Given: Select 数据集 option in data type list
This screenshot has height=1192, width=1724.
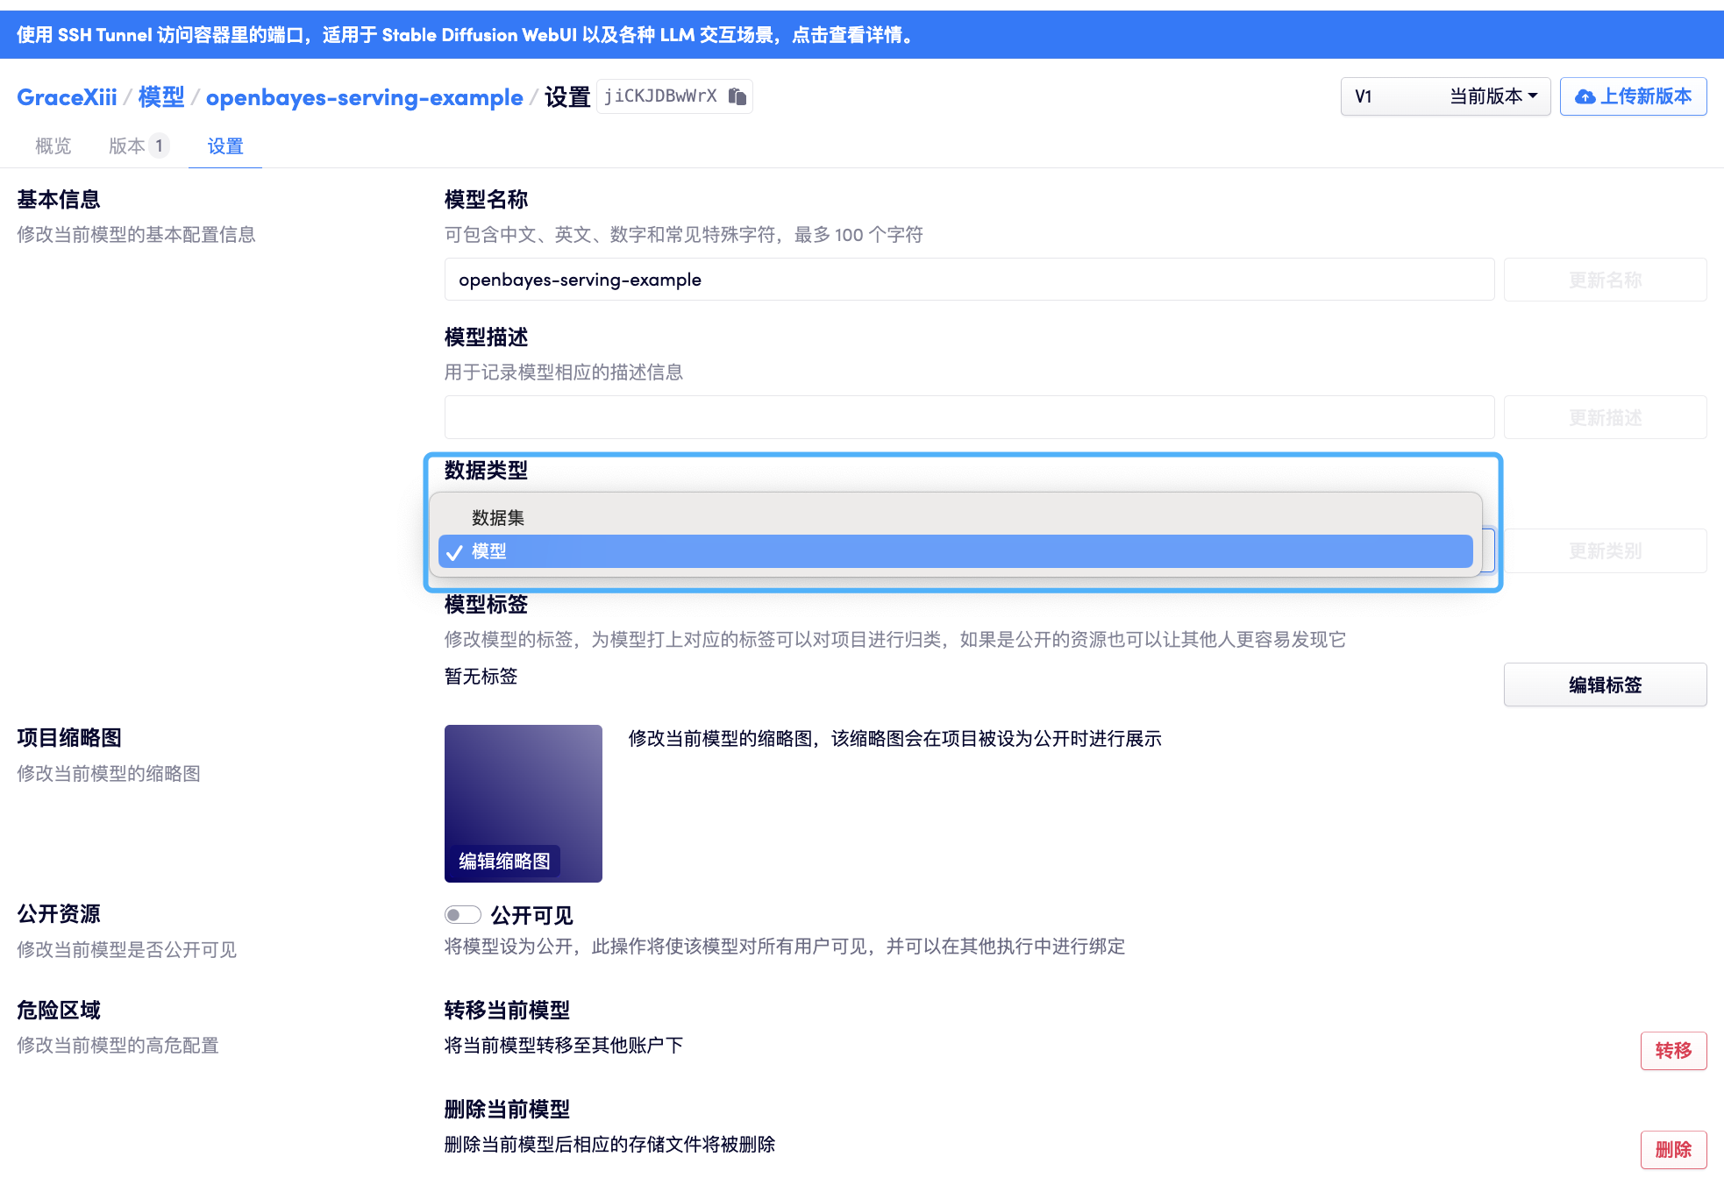Looking at the screenshot, I should pyautogui.click(x=498, y=518).
